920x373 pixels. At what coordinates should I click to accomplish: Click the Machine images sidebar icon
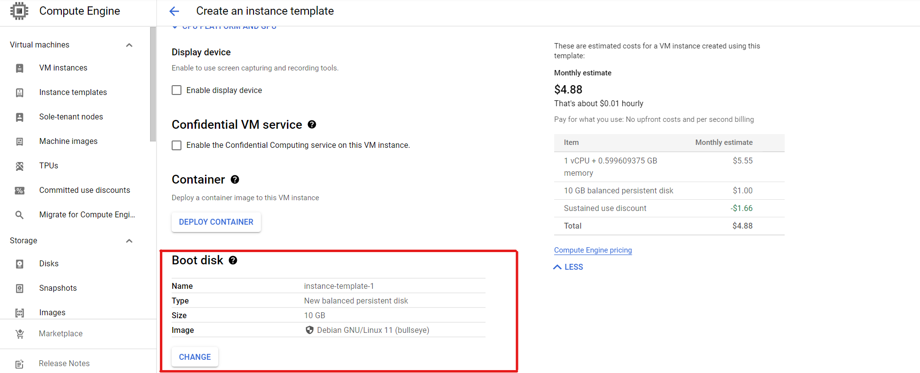pos(20,141)
